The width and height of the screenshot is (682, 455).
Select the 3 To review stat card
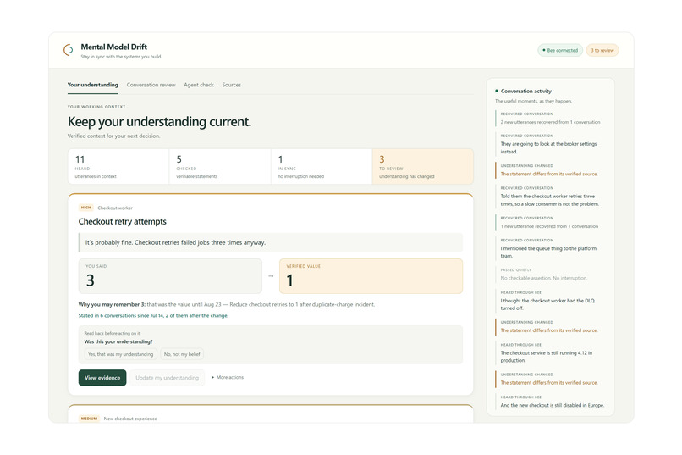[423, 167]
